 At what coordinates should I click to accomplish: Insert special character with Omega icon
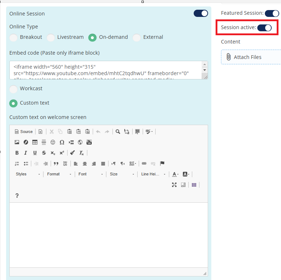coord(62,142)
